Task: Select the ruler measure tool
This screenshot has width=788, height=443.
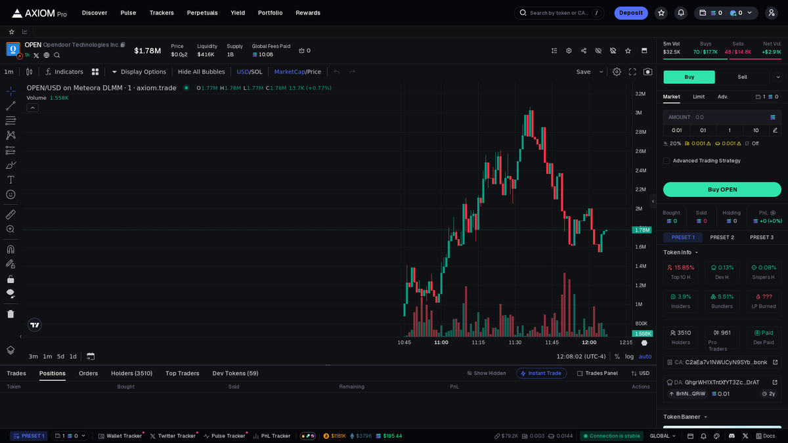Action: point(11,215)
